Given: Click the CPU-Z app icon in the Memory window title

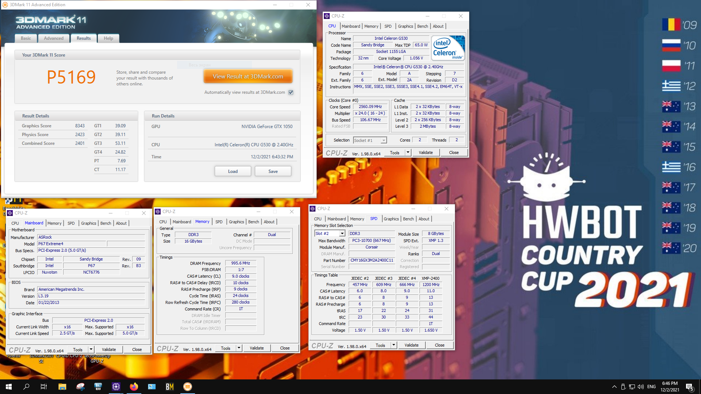Looking at the screenshot, I should tap(158, 212).
